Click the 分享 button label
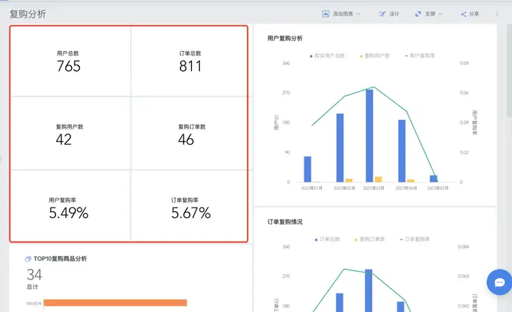 [x=474, y=14]
